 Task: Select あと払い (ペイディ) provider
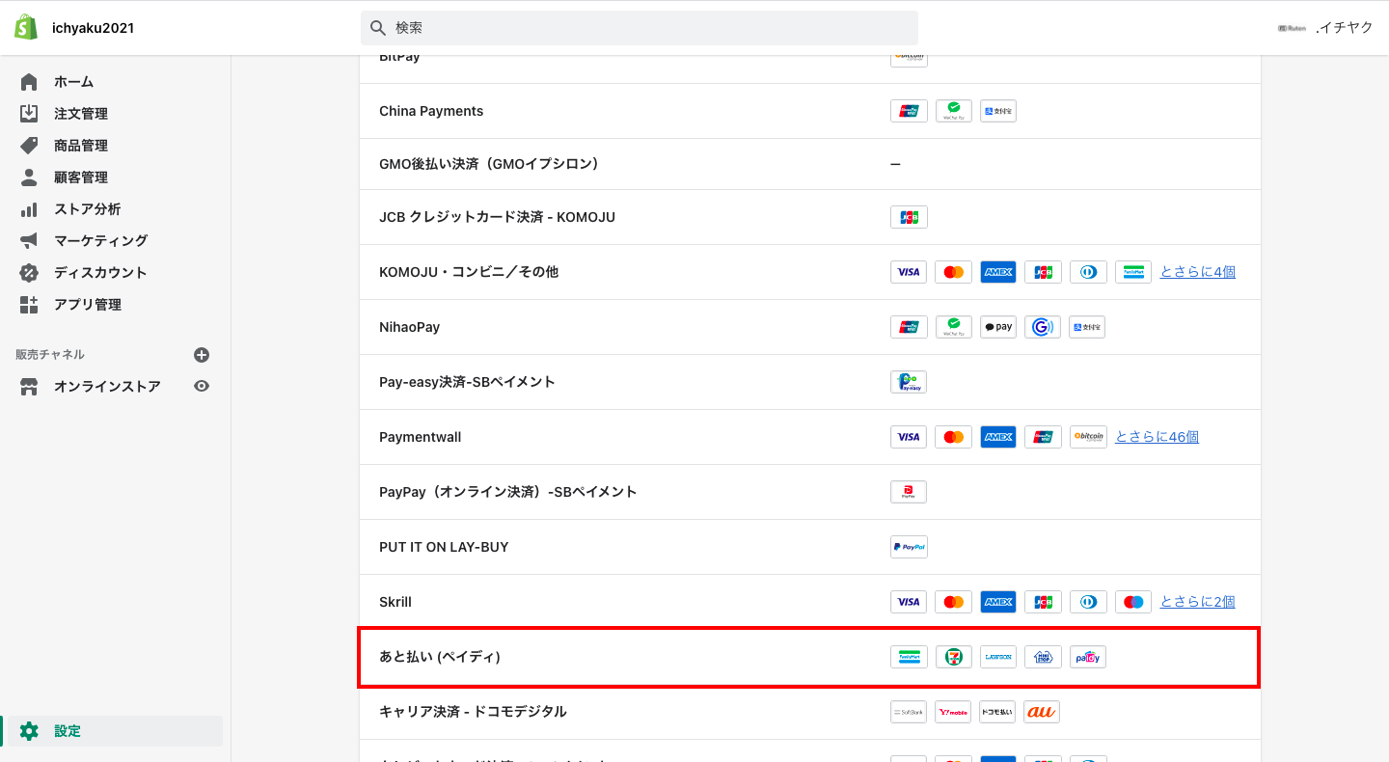(x=809, y=657)
